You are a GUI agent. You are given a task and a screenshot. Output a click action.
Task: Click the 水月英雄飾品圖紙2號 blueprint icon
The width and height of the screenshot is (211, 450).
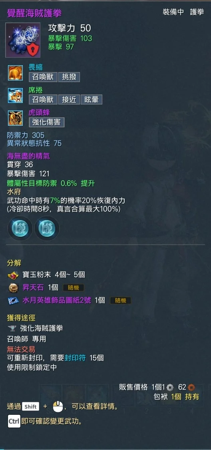point(13,301)
